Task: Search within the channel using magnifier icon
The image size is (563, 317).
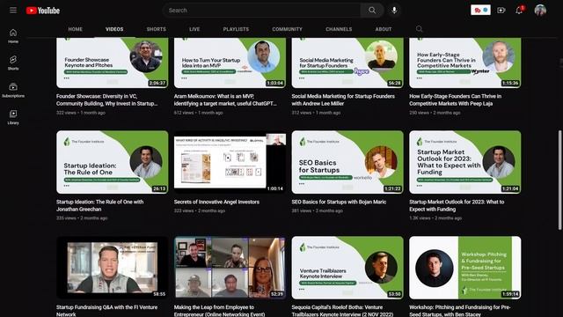Action: tap(419, 29)
